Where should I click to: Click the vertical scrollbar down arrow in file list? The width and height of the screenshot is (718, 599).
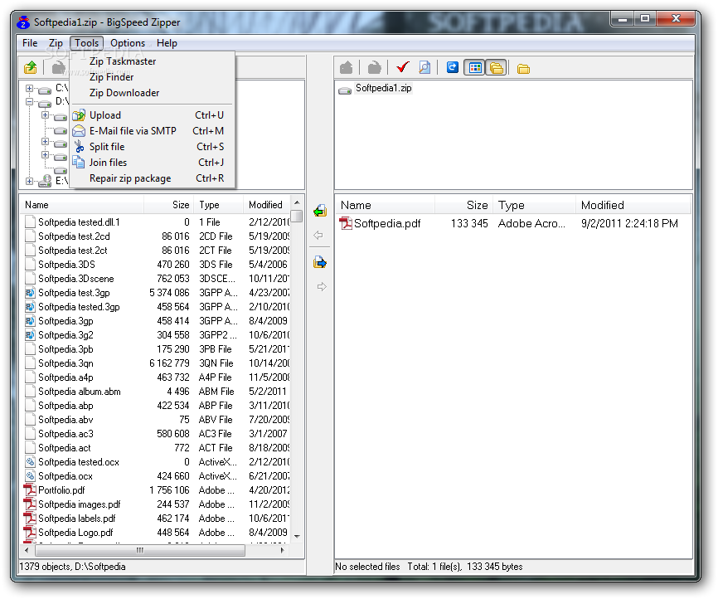297,536
